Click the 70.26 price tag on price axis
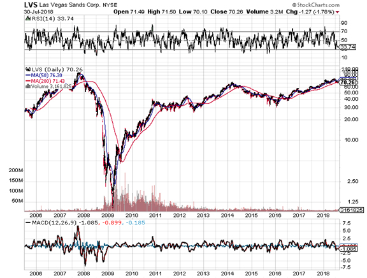367x278 pixels. [348, 82]
